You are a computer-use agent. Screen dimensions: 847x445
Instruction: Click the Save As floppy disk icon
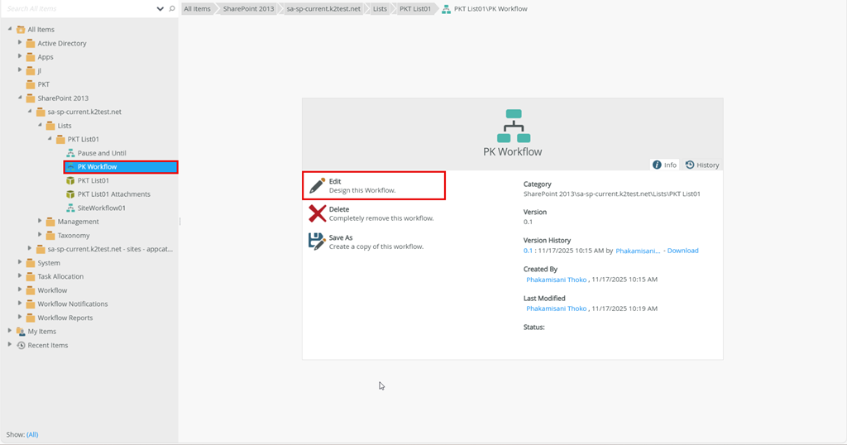[x=317, y=242]
